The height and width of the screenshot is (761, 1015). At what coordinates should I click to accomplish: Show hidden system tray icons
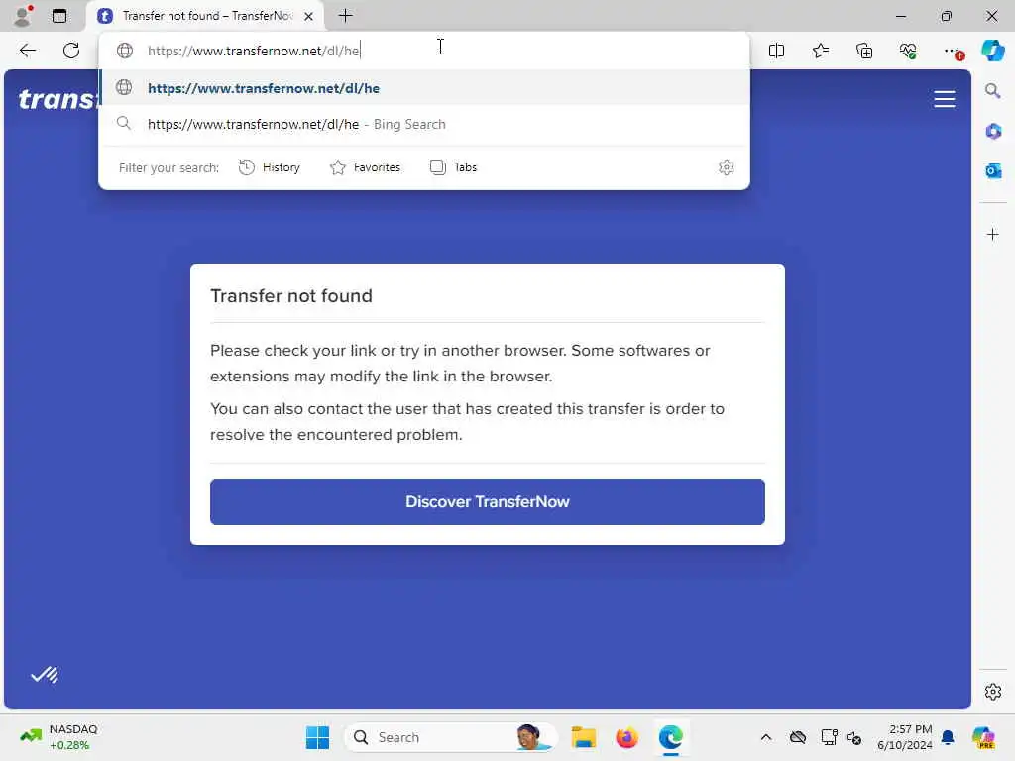(x=766, y=737)
